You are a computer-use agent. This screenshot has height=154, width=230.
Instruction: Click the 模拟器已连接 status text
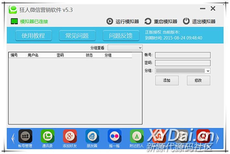point(34,21)
